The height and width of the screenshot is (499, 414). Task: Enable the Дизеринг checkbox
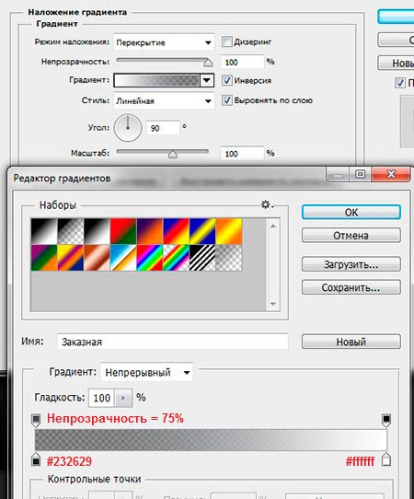(x=226, y=41)
